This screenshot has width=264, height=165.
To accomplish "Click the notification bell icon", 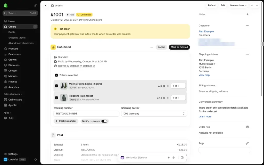I will pyautogui.click(x=36, y=159).
